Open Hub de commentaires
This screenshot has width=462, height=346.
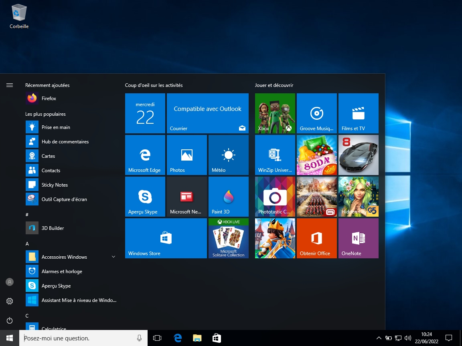(71, 141)
